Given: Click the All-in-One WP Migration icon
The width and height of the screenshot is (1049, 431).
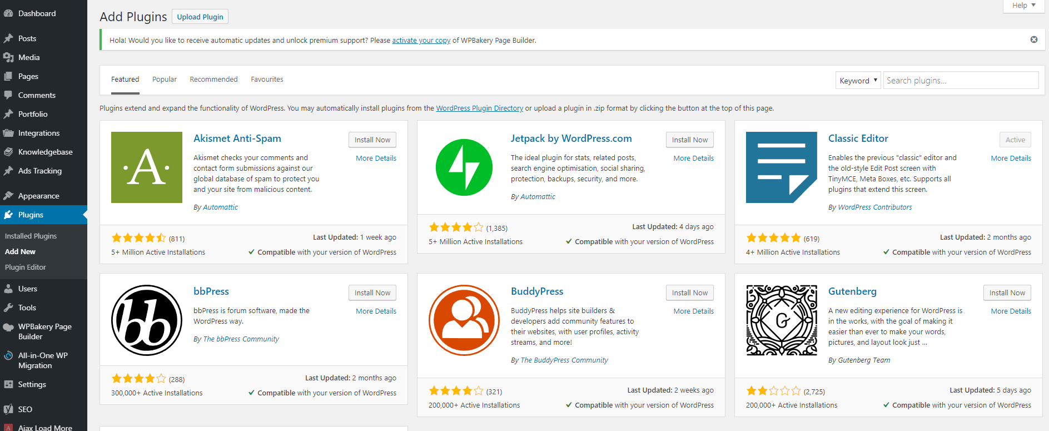Looking at the screenshot, I should pos(8,356).
